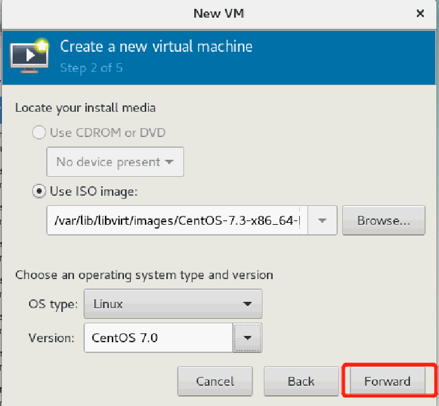
Task: Click the Step 2 of 5 text
Action: pyautogui.click(x=91, y=67)
